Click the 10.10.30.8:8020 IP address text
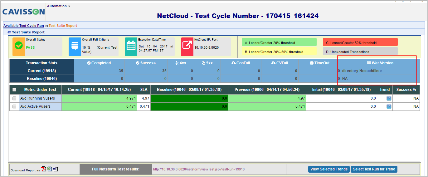428x177 pixels. point(207,47)
